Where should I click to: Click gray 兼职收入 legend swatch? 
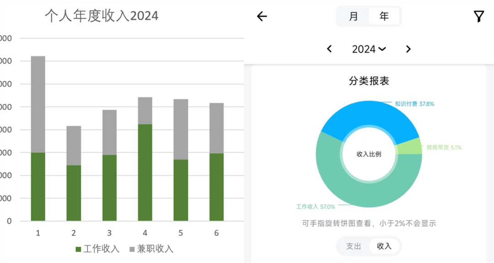[x=132, y=249]
